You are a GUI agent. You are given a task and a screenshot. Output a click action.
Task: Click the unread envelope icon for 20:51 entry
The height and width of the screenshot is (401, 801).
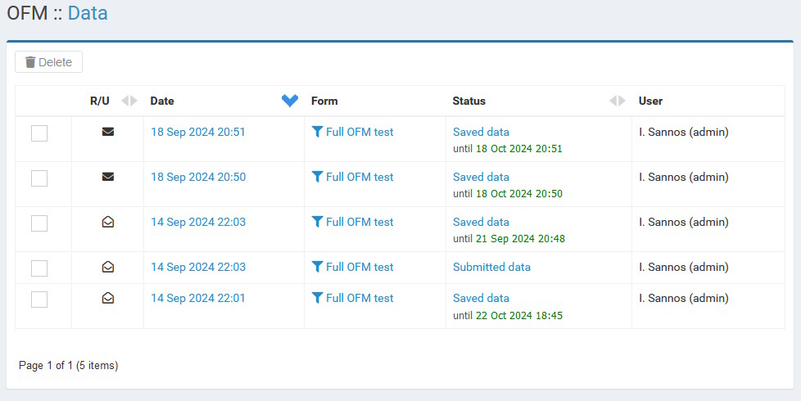click(x=108, y=132)
